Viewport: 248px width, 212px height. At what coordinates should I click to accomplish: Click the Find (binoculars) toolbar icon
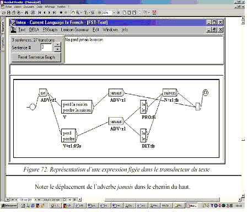(26, 13)
